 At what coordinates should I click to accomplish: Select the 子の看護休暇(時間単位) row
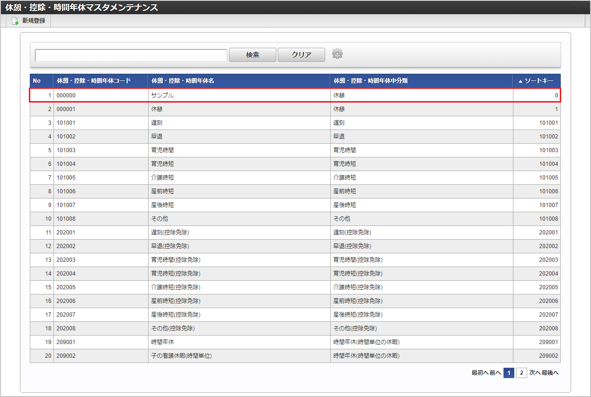pos(181,356)
